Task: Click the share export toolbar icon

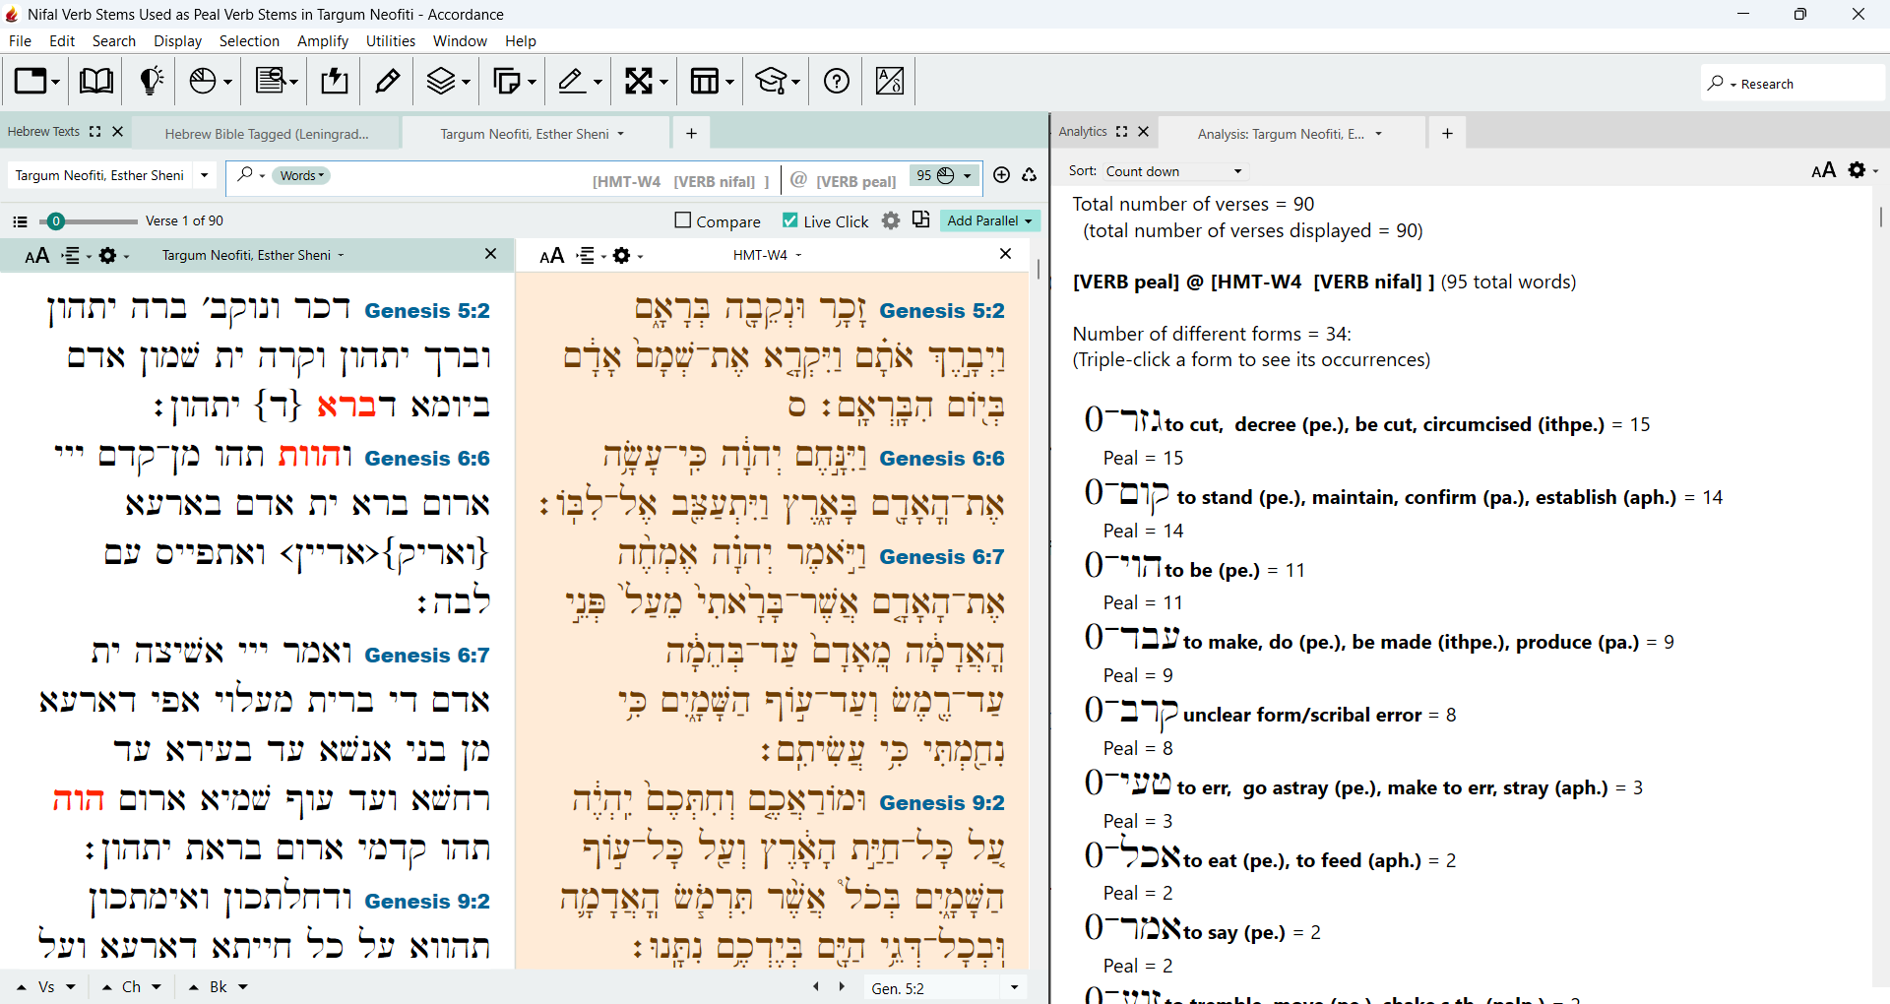Action: (335, 81)
